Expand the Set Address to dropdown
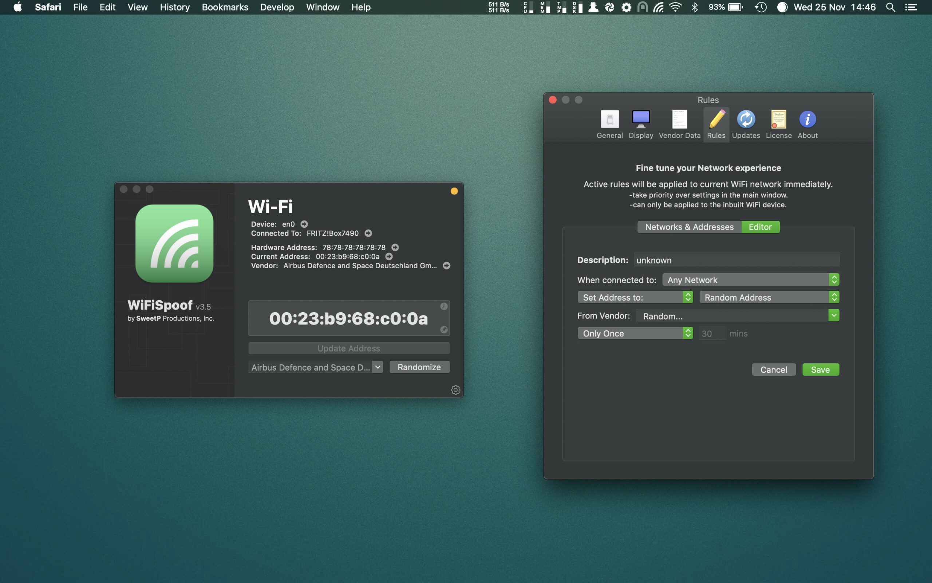The height and width of the screenshot is (583, 932). click(688, 296)
